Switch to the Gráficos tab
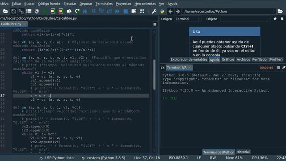Viewport: 286px width, 161px height. point(228,59)
